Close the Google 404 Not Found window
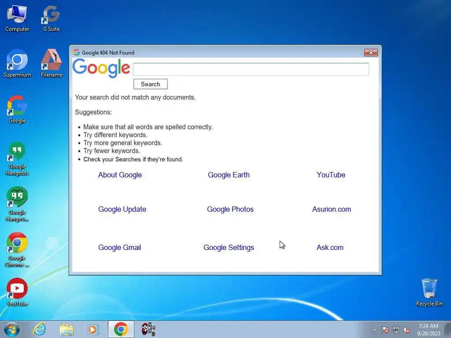Viewport: 451px width, 338px height. click(x=371, y=53)
